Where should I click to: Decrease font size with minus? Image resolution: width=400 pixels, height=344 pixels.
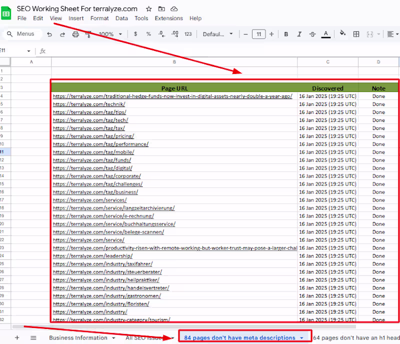click(245, 34)
